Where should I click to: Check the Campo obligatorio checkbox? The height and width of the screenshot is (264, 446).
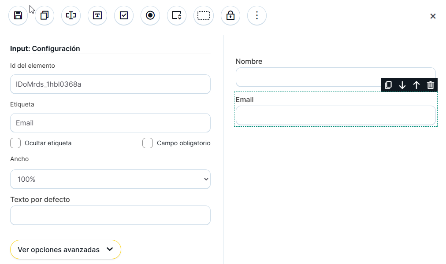point(148,143)
